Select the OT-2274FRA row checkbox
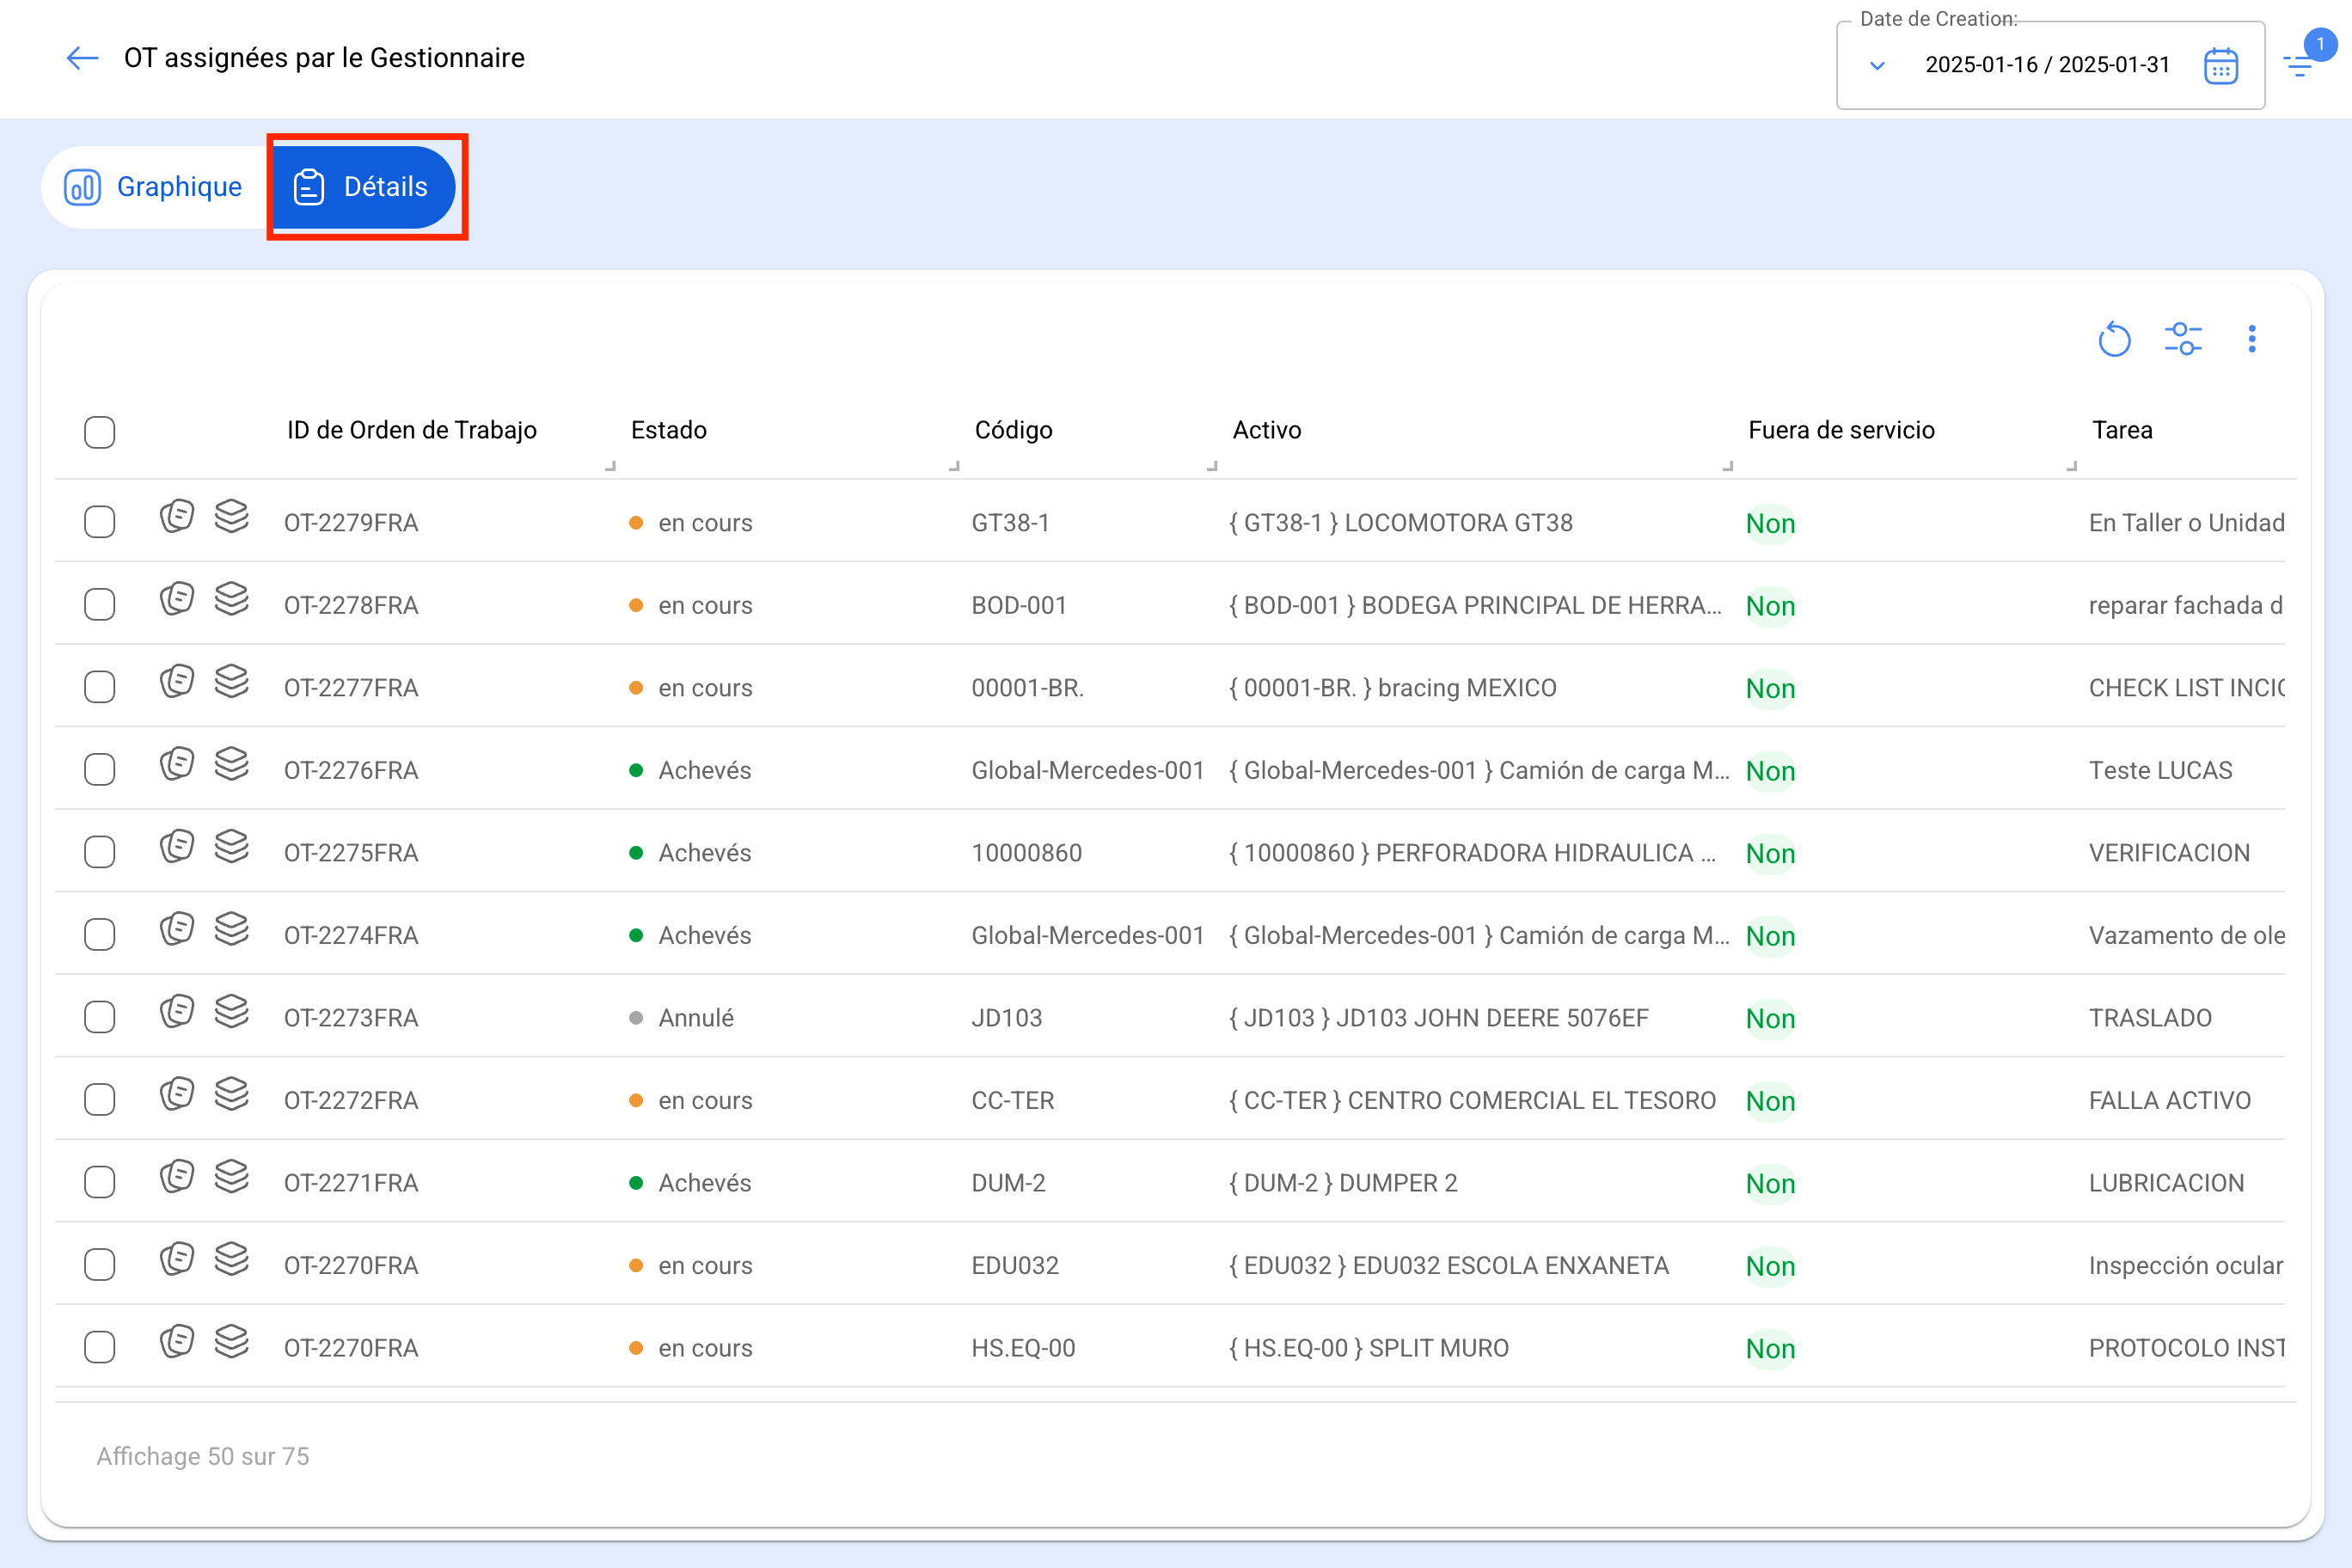 pos(100,935)
